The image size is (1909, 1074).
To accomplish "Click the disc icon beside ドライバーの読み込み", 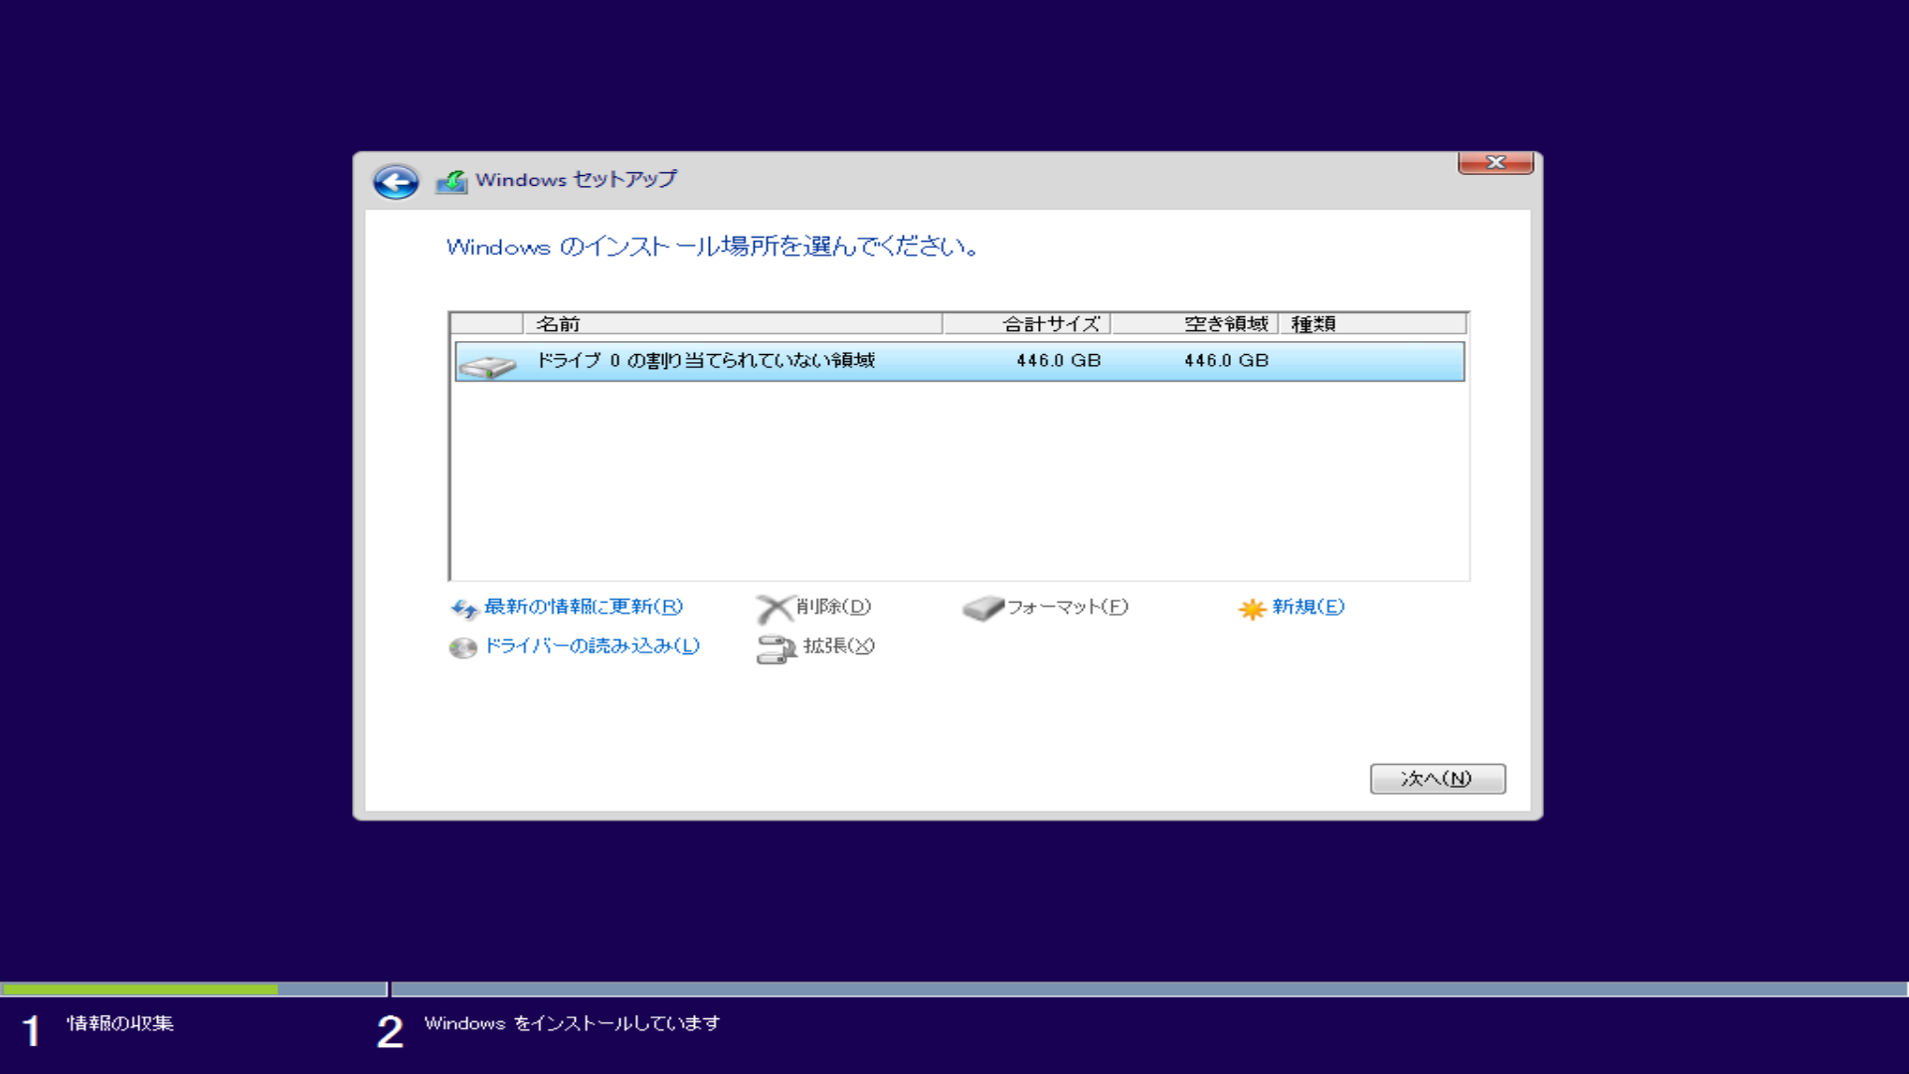I will (463, 646).
